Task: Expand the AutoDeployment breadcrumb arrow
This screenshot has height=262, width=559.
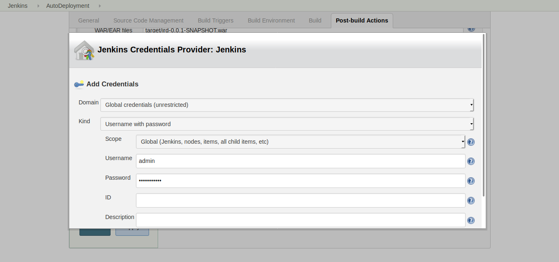Action: (x=100, y=6)
